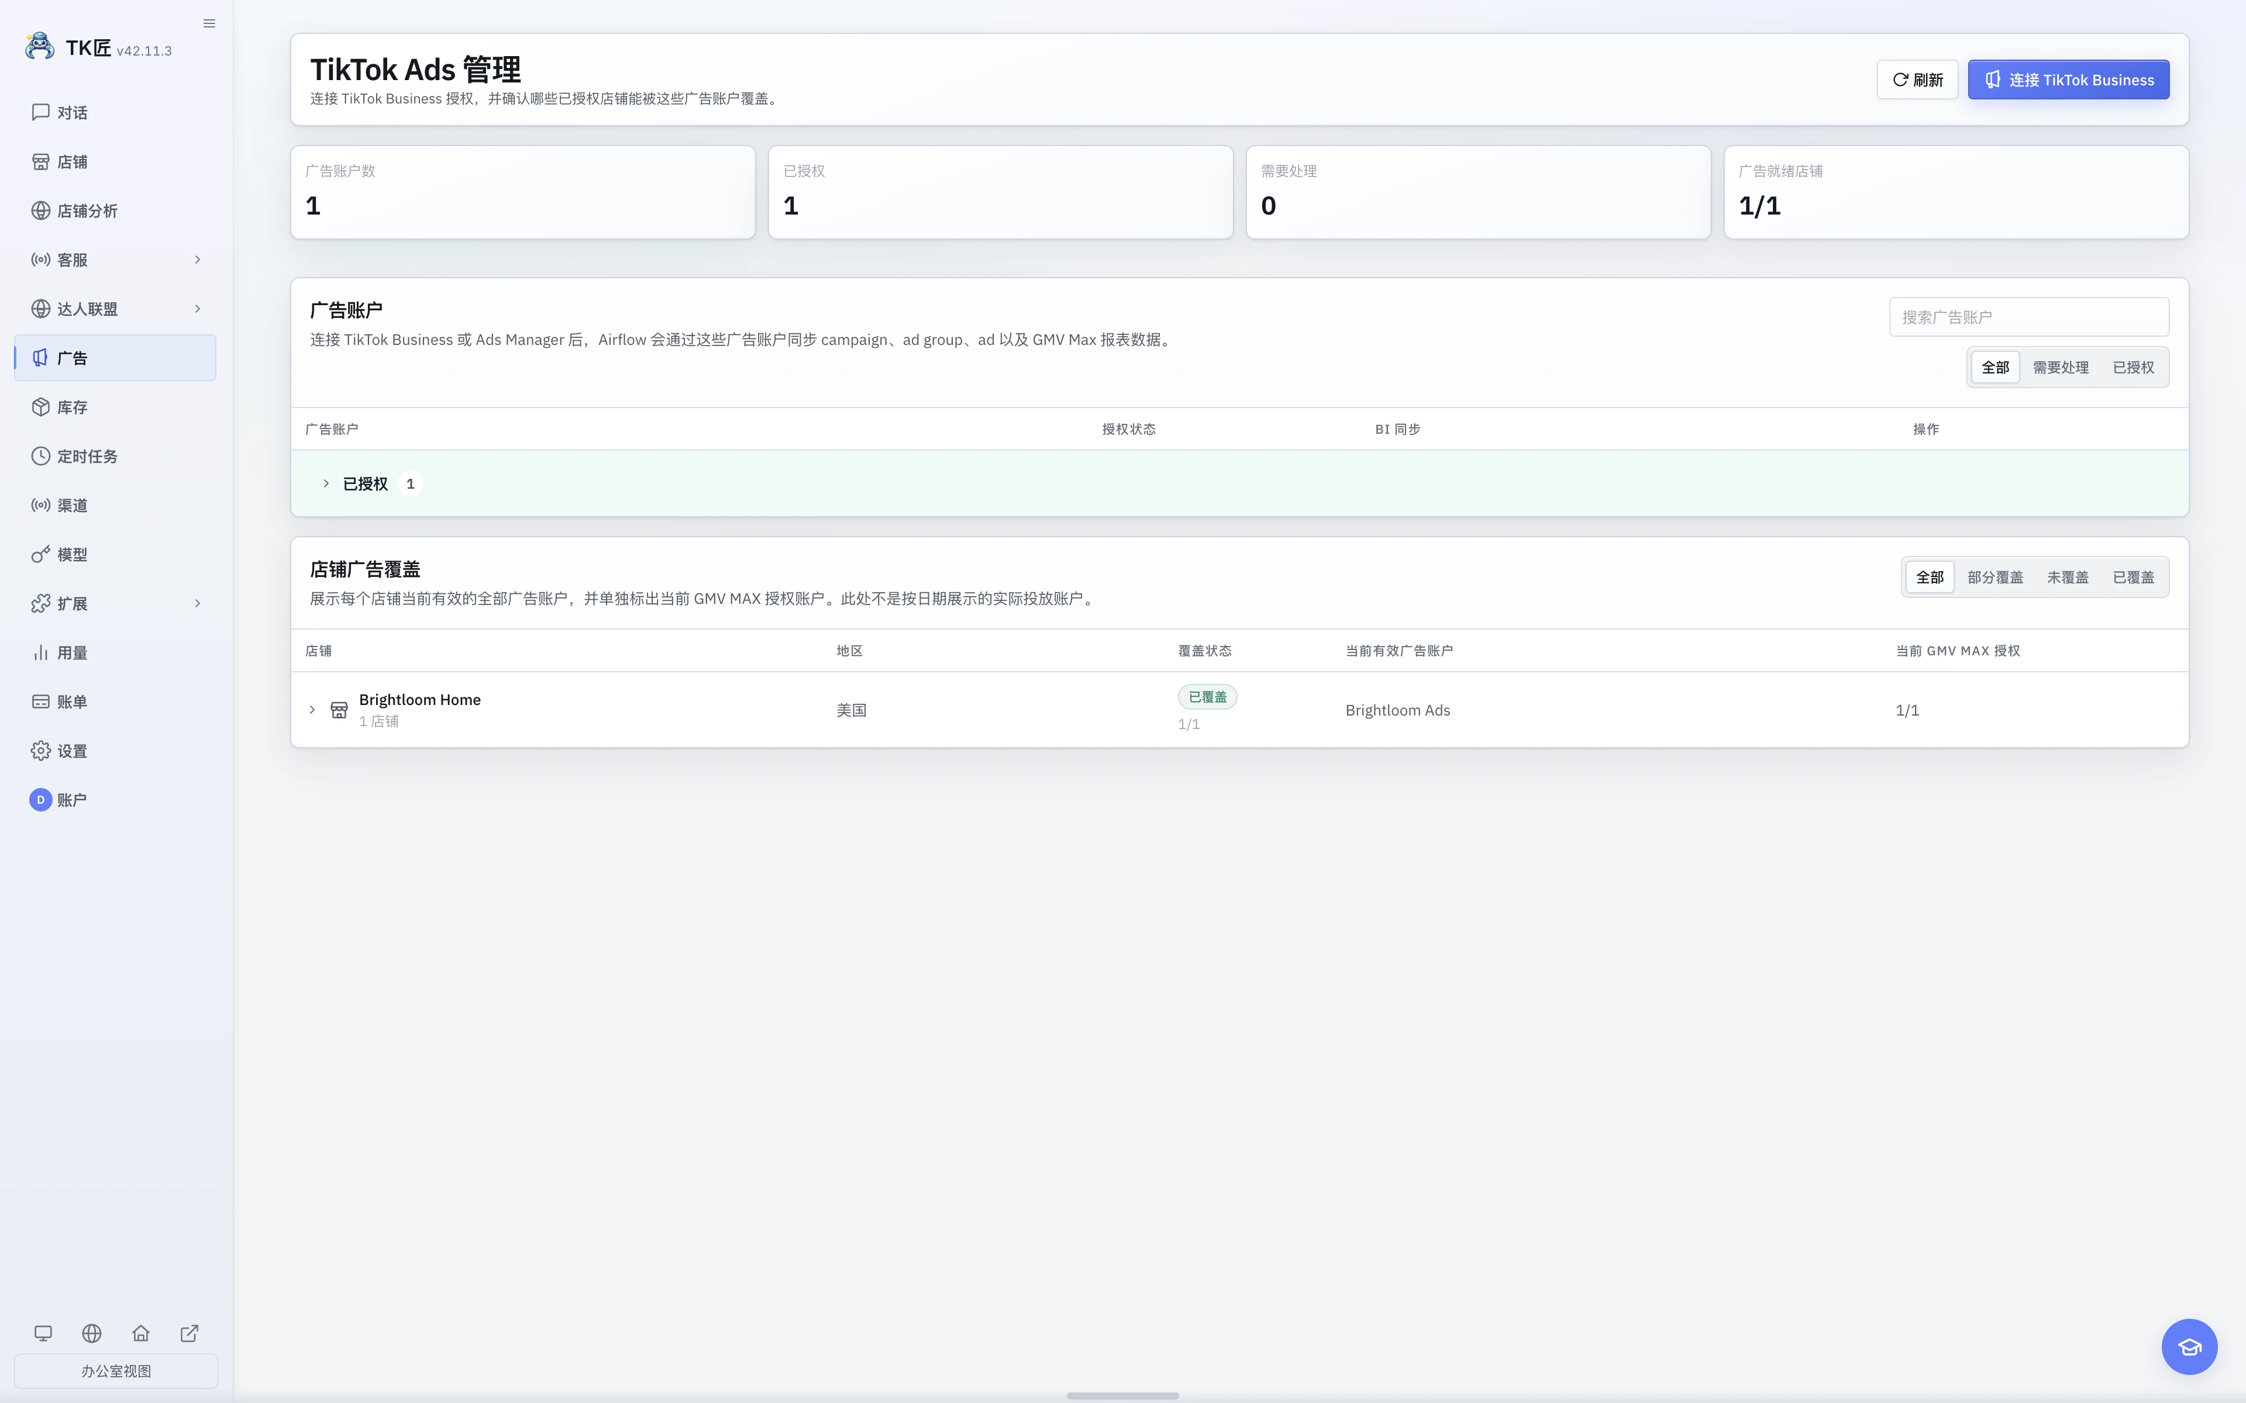Expand the 客服 submenu chevron
This screenshot has width=2246, height=1403.
coord(198,260)
